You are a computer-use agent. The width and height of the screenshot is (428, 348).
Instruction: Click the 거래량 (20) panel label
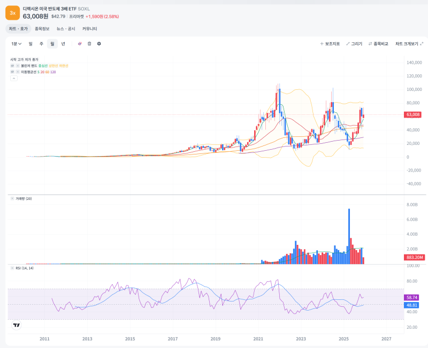pyautogui.click(x=24, y=198)
